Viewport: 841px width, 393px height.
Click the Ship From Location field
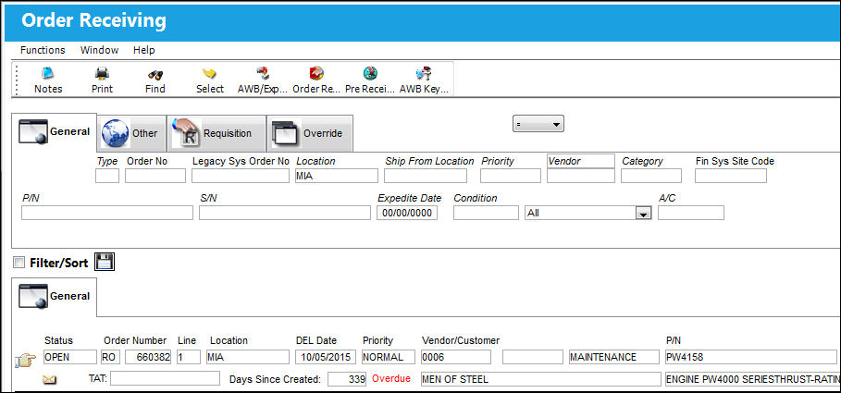click(x=426, y=176)
